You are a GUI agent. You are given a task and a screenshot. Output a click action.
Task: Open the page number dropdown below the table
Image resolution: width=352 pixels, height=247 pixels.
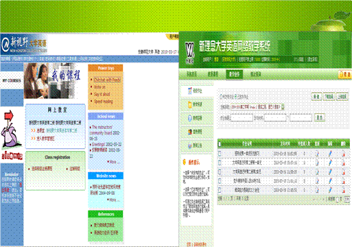coord(339,199)
